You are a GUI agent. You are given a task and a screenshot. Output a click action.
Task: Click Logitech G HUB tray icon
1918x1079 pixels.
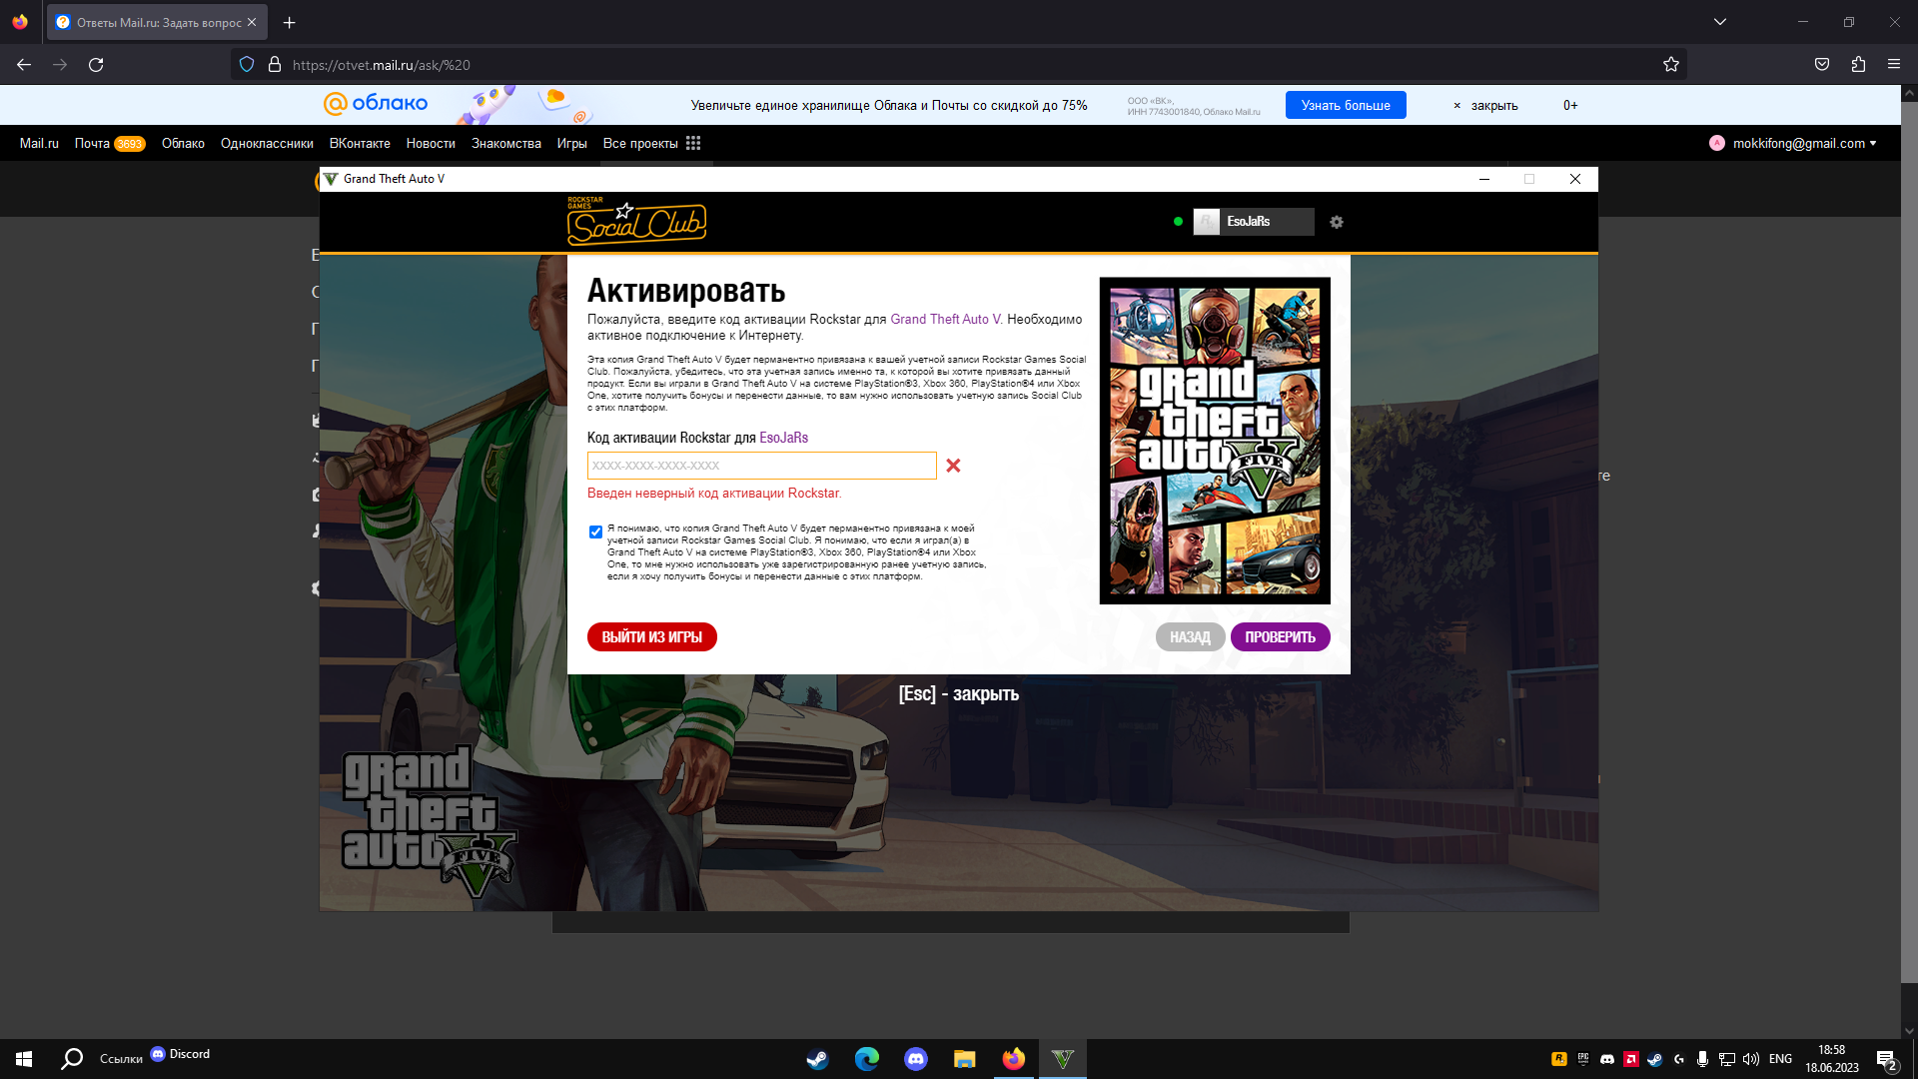click(1679, 1059)
